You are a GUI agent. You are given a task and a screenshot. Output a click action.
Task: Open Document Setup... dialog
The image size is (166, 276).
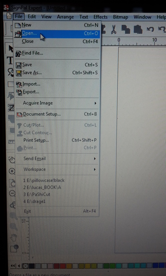pyautogui.click(x=57, y=114)
